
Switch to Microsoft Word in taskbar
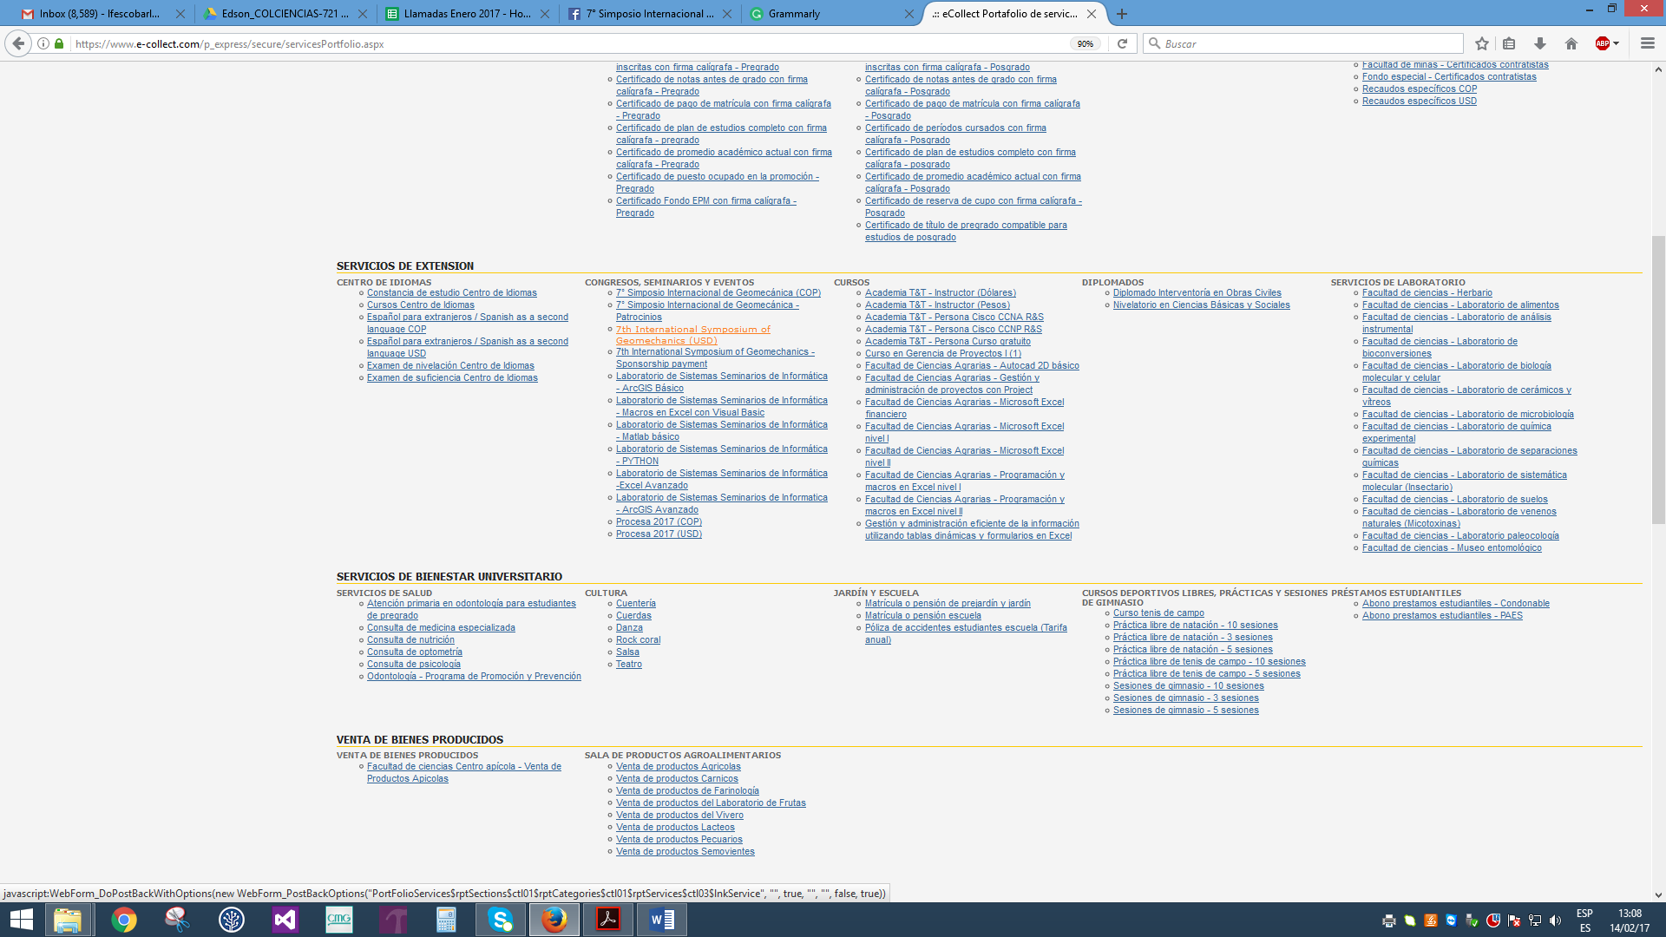(662, 920)
